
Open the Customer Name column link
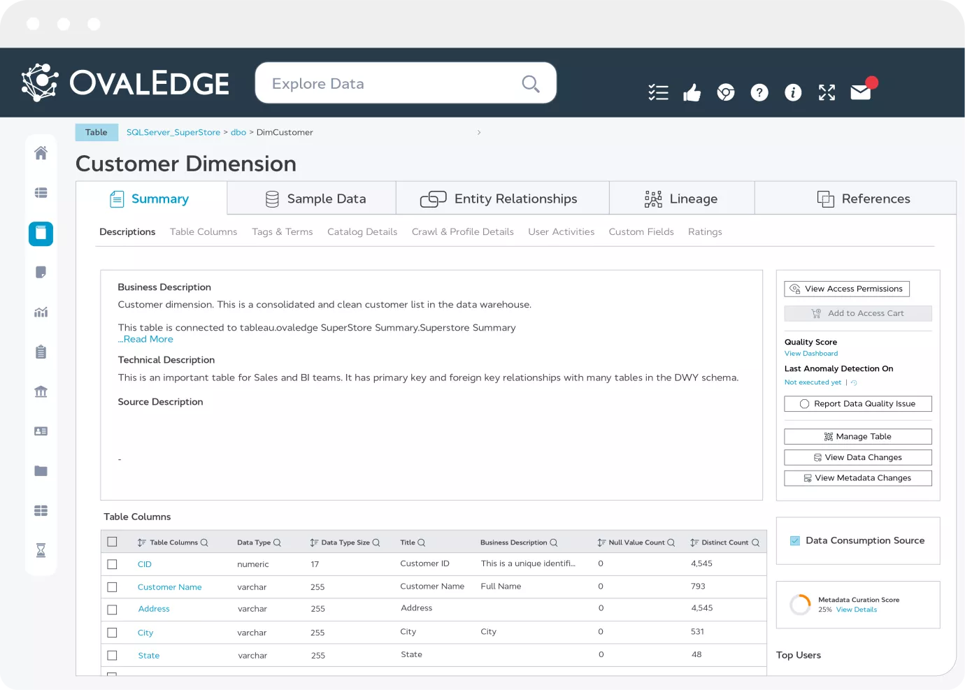169,587
